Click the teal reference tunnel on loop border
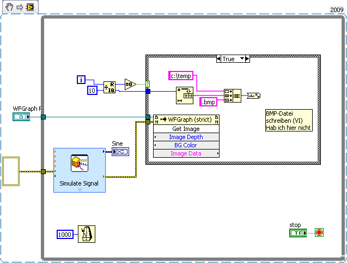 tap(44, 117)
